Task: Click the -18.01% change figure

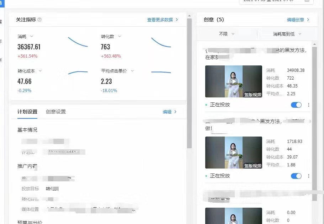Action: click(109, 91)
